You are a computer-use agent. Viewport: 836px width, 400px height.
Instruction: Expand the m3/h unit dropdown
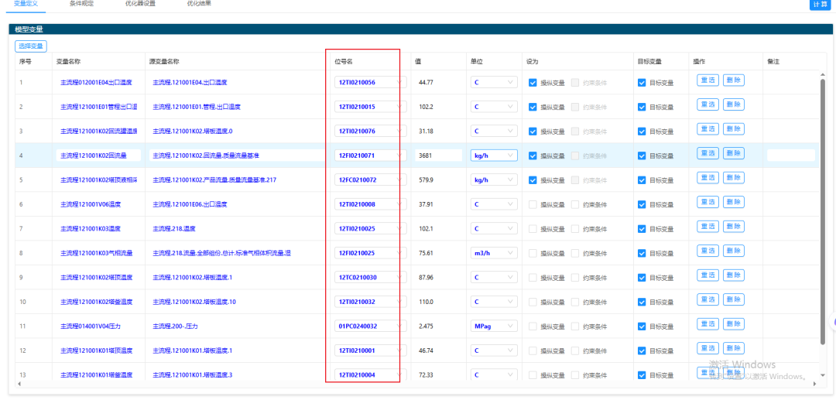tap(494, 253)
